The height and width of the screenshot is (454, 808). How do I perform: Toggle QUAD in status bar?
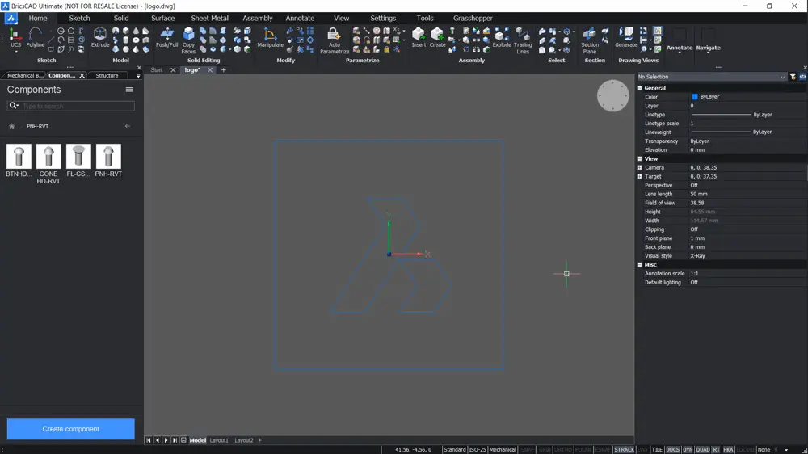703,450
